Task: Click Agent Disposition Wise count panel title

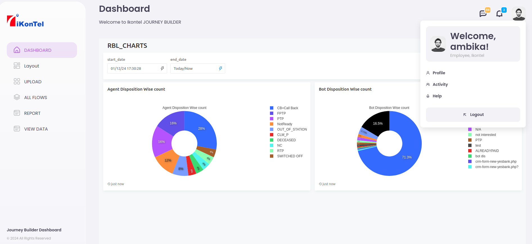Action: click(x=136, y=89)
